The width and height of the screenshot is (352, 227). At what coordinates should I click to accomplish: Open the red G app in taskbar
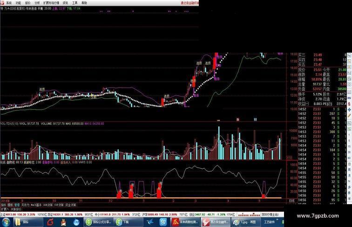click(x=50, y=222)
